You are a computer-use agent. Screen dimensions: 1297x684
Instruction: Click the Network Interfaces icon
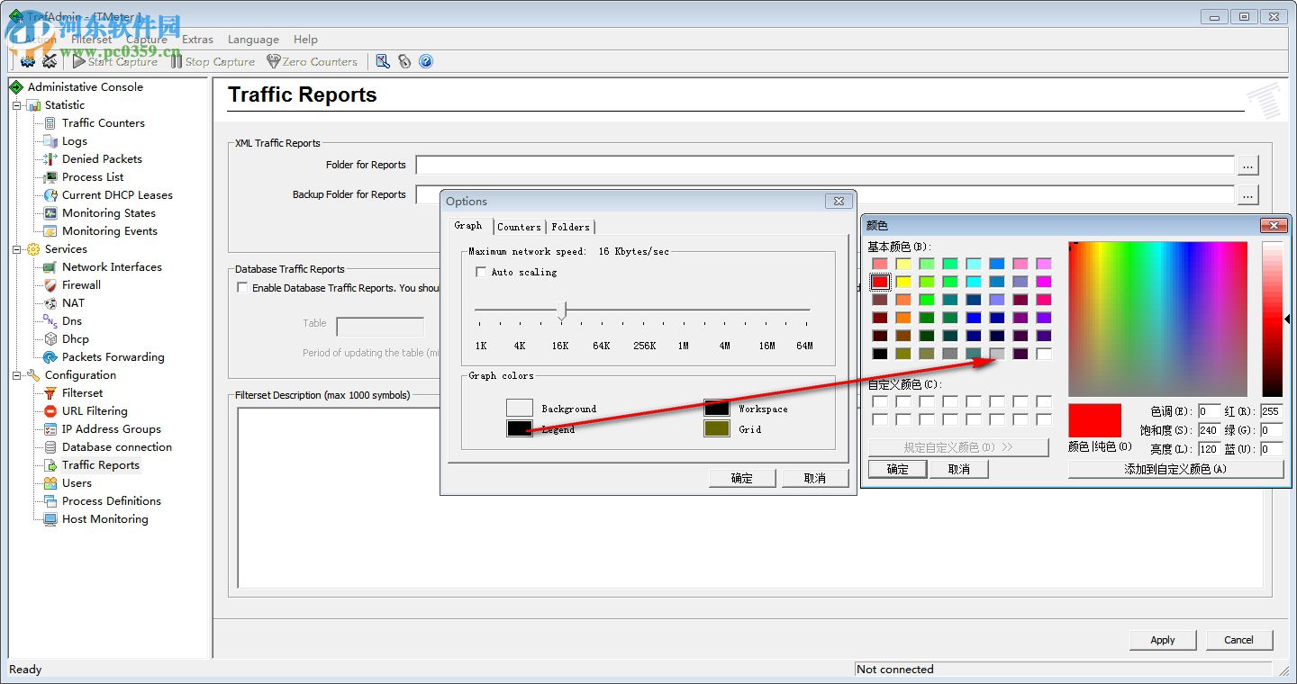click(x=50, y=267)
